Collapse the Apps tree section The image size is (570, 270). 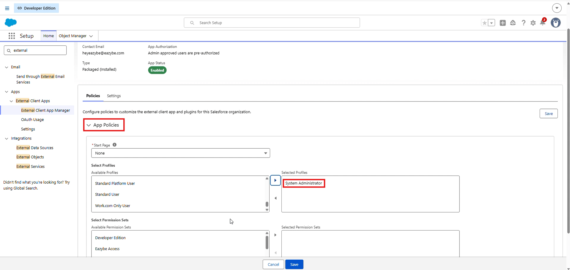point(7,92)
